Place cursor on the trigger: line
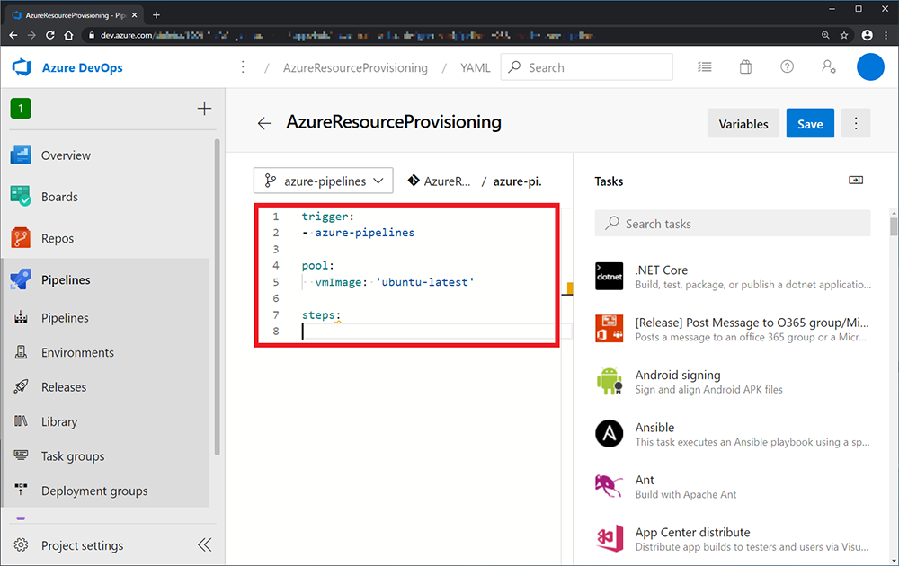Image resolution: width=899 pixels, height=566 pixels. (328, 217)
